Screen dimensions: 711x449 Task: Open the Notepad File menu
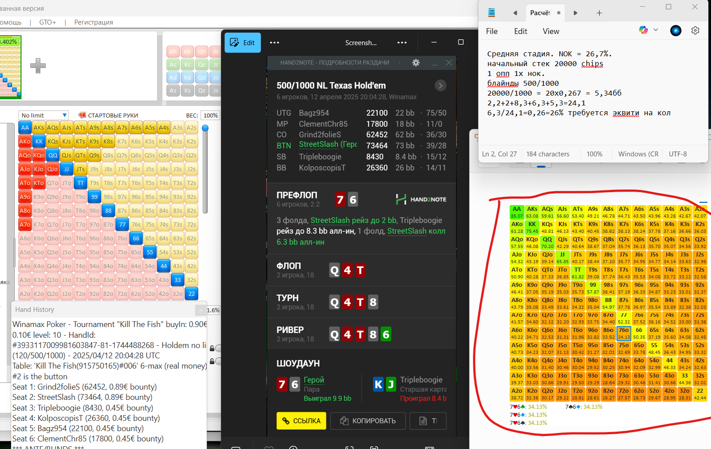click(492, 31)
